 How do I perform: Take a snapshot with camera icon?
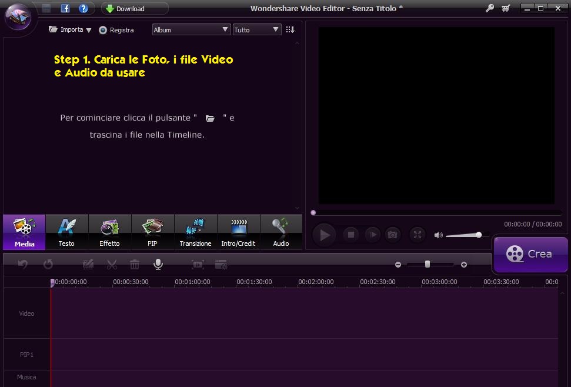pos(392,235)
